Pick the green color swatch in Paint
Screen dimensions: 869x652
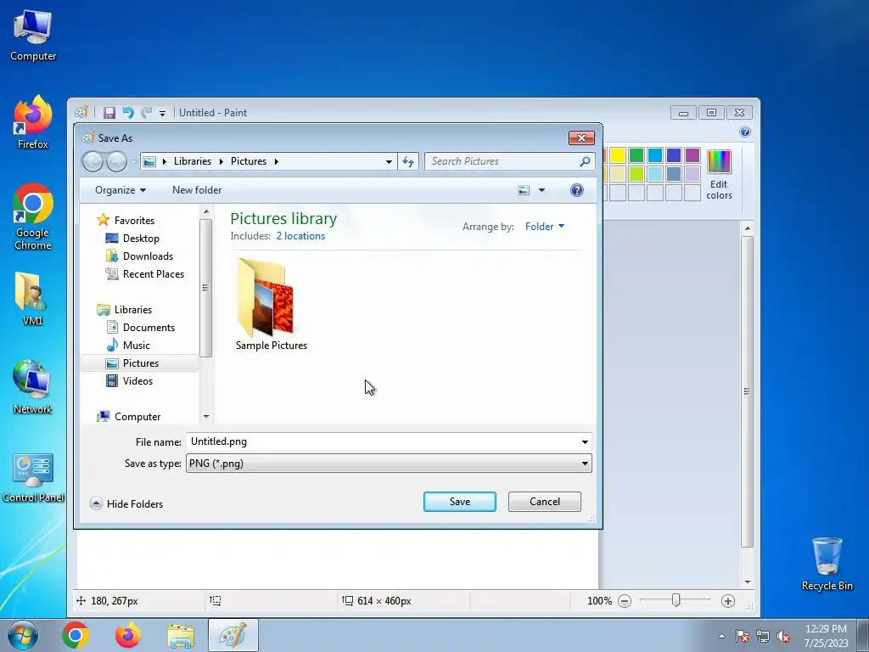pyautogui.click(x=636, y=155)
